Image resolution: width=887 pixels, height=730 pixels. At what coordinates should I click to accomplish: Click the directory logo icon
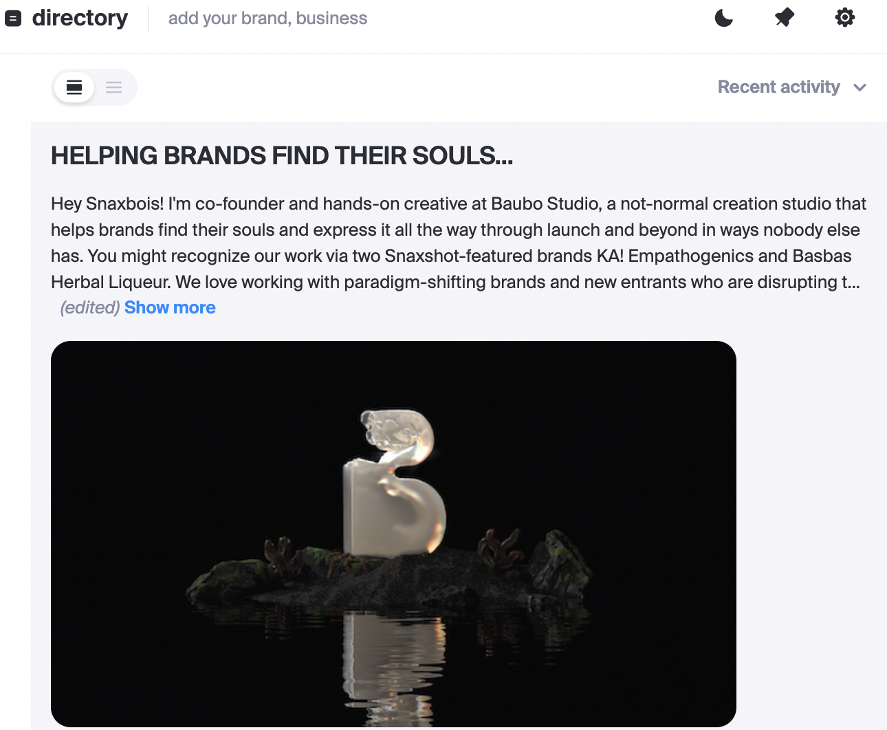(13, 19)
